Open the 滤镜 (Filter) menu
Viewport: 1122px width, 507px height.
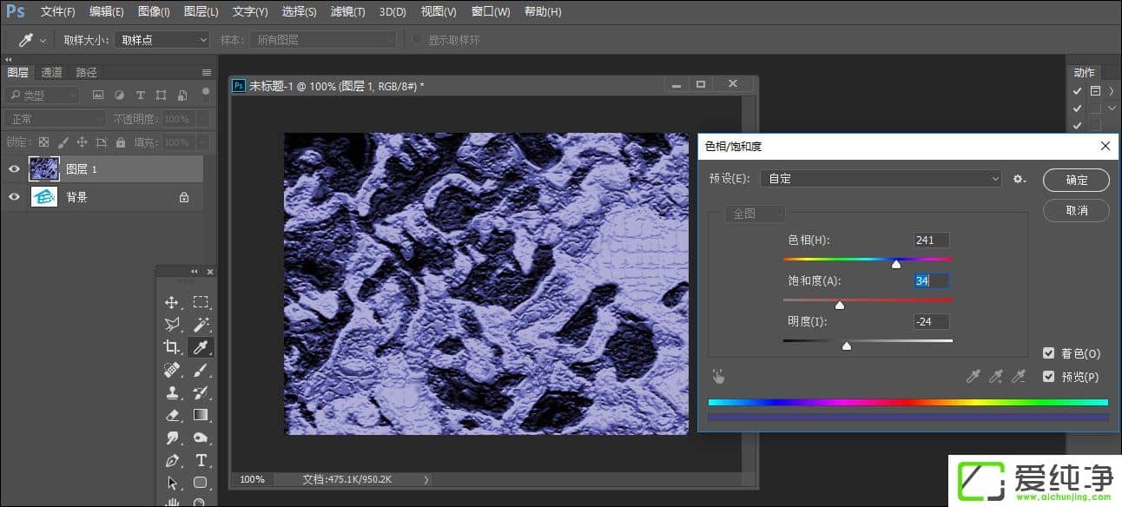(x=347, y=12)
